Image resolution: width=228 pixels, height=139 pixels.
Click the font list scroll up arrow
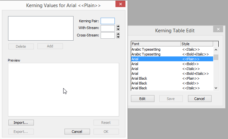(x=216, y=50)
